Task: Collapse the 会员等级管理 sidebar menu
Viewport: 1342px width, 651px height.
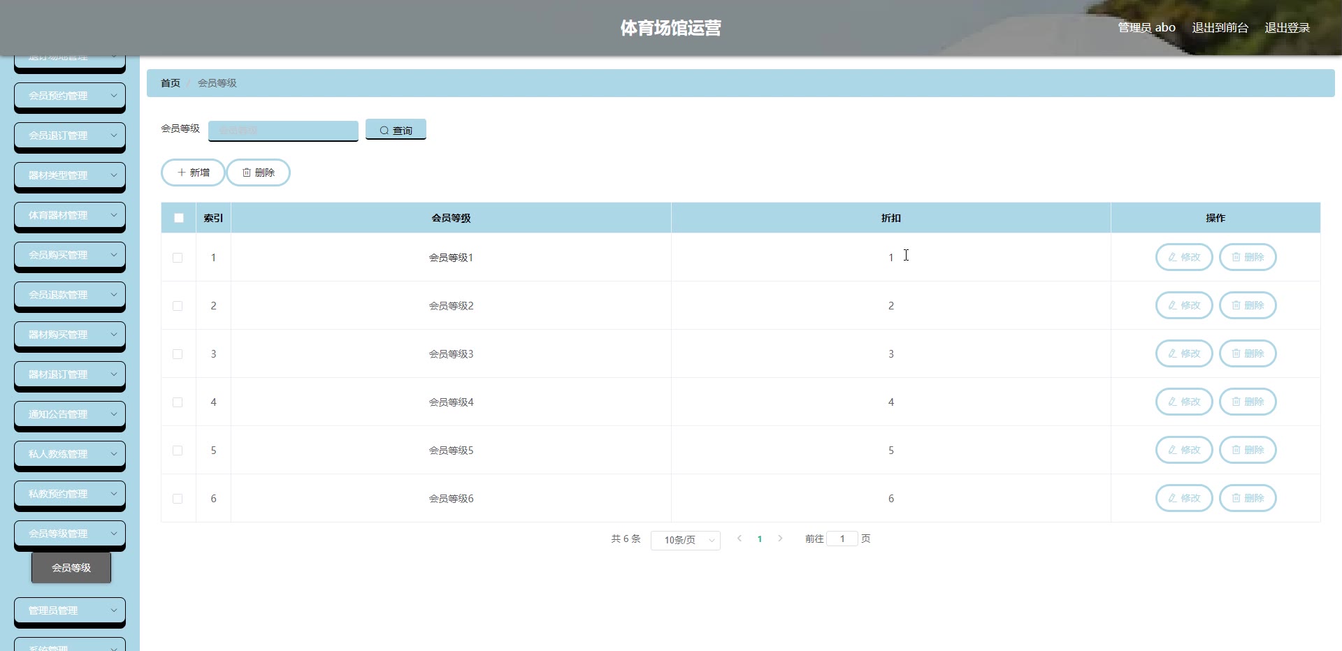Action: tap(70, 534)
